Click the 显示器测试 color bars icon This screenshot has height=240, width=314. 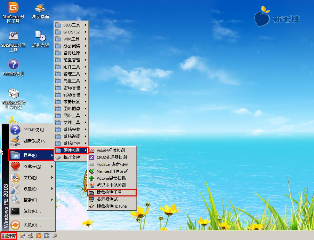click(91, 199)
